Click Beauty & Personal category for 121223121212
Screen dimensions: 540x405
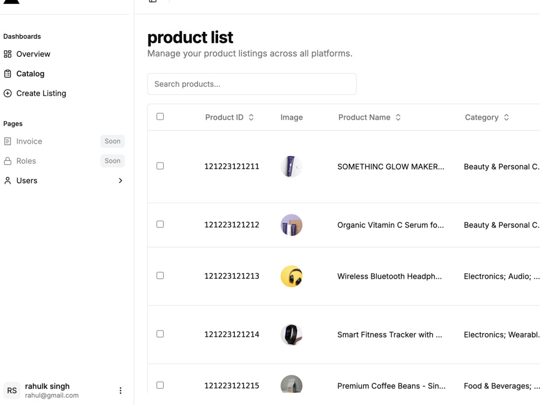tap(502, 225)
